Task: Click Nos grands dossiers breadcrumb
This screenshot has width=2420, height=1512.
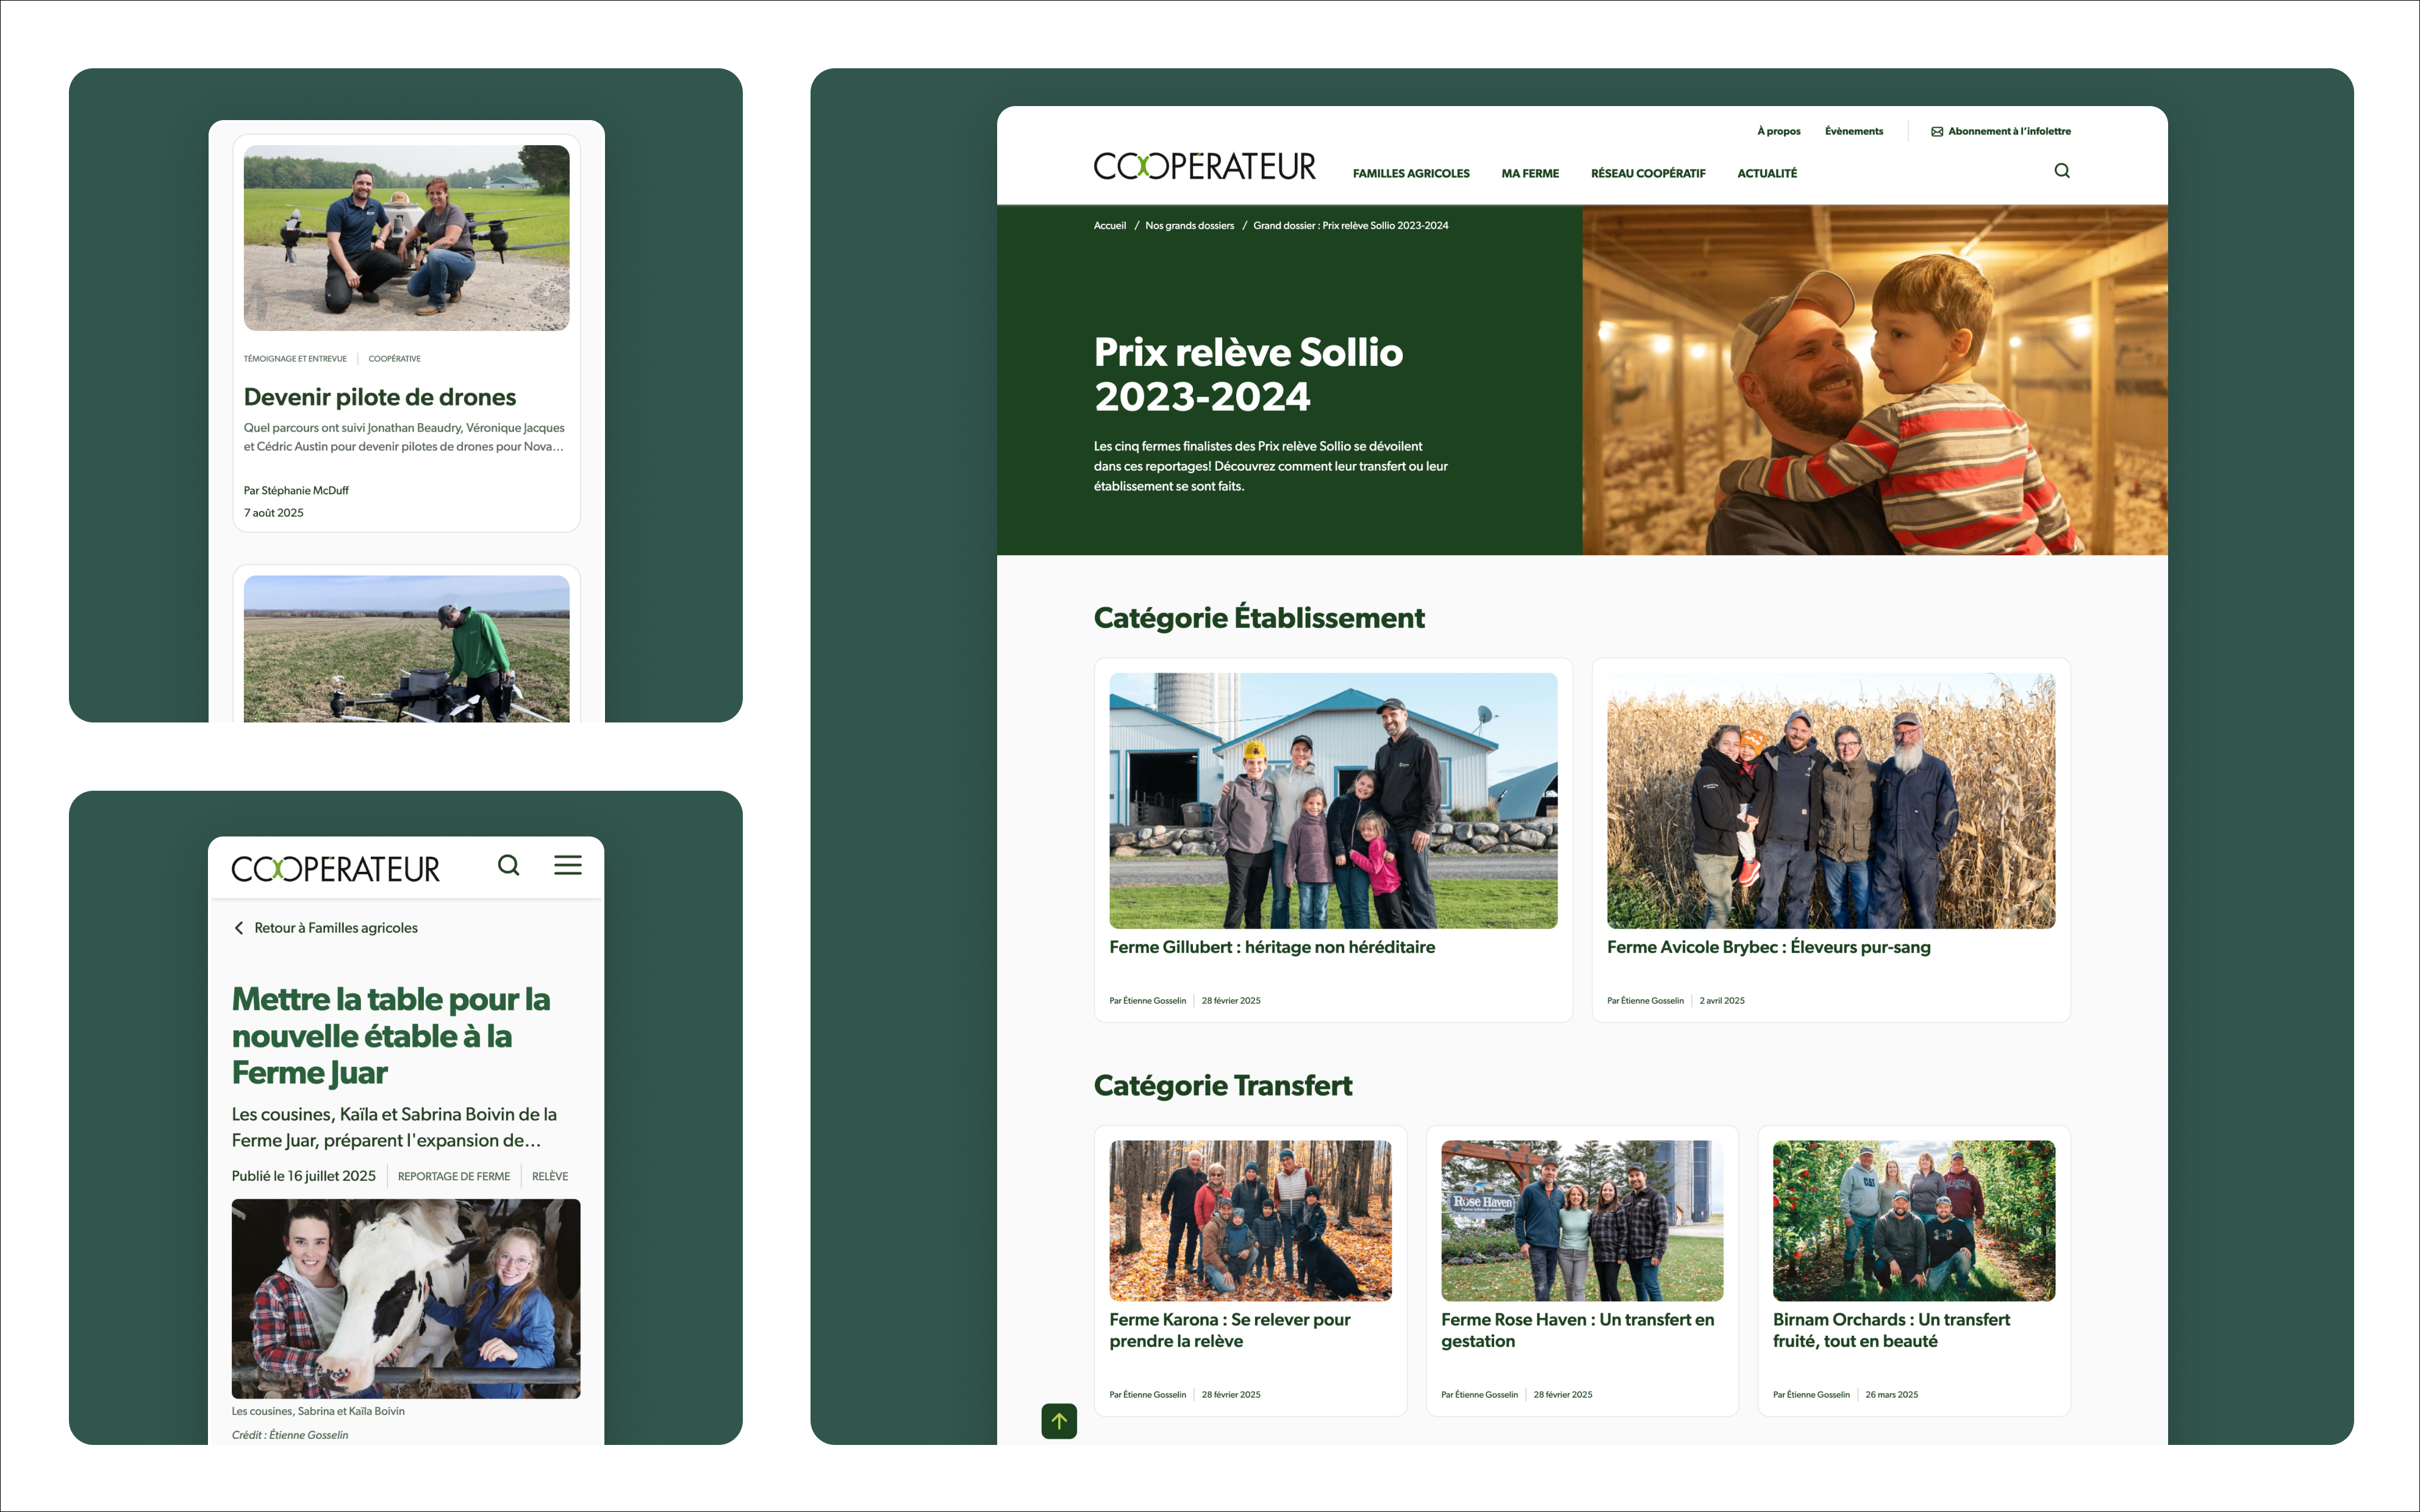Action: click(x=1189, y=226)
